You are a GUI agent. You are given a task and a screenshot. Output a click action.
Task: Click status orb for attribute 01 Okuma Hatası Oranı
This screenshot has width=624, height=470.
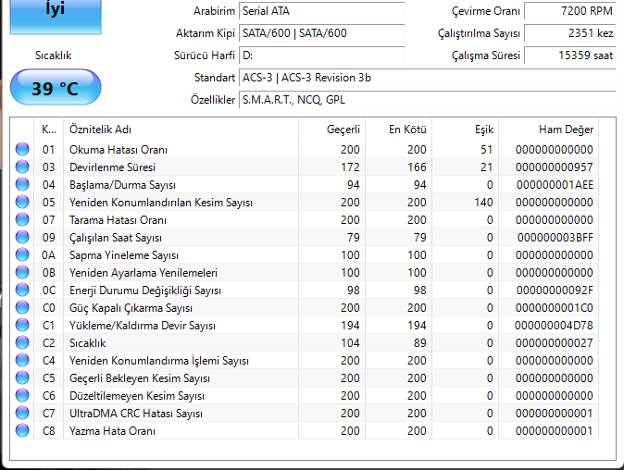point(22,150)
